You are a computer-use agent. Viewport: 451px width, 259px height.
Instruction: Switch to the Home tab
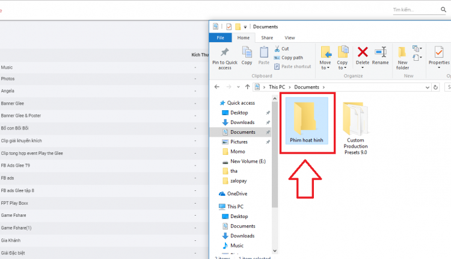(x=244, y=38)
